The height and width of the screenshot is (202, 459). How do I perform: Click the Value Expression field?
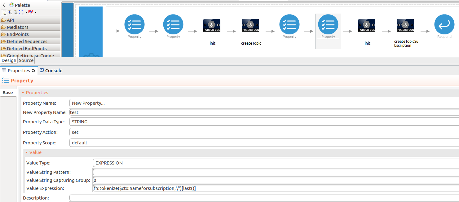pos(276,188)
